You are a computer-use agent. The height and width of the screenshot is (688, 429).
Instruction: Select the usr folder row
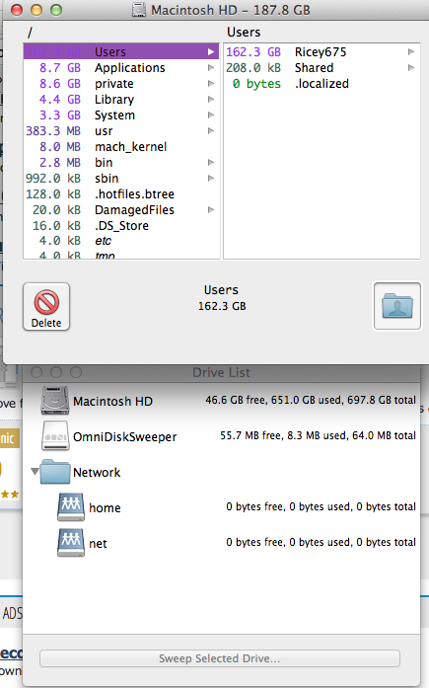click(x=121, y=130)
